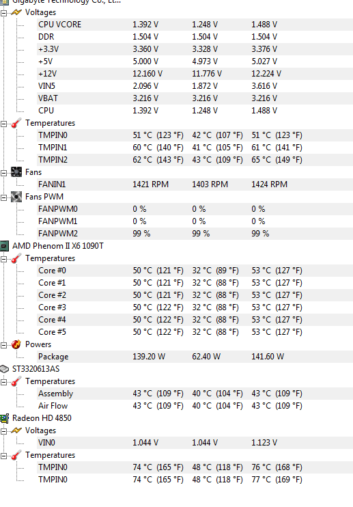Select the Core #3 temperature row
Viewport: 353px width, 507px height.
tap(195, 307)
